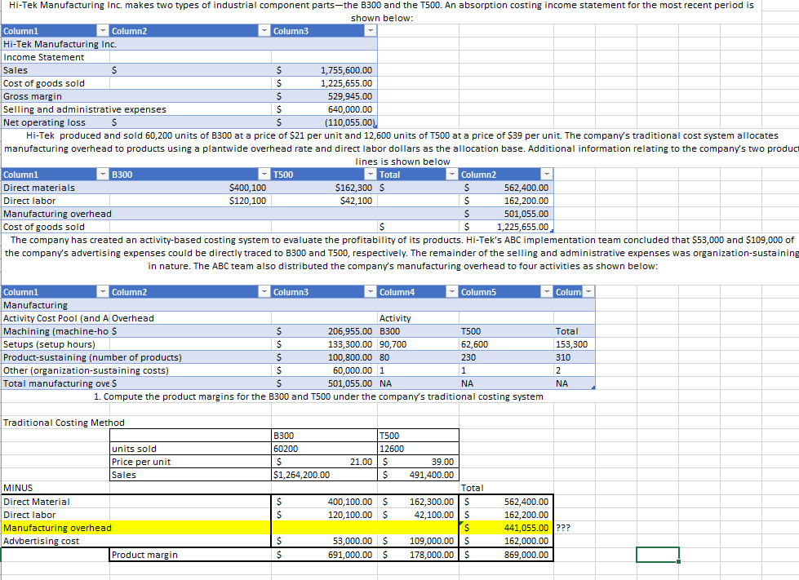Screen dimensions: 799x580
Task: Select the 60200 units sold cell
Action: [x=324, y=449]
